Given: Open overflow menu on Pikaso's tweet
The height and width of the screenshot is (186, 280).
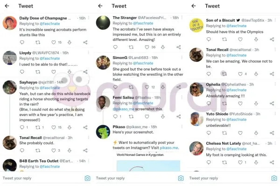Looking at the screenshot, I should 182,126.
